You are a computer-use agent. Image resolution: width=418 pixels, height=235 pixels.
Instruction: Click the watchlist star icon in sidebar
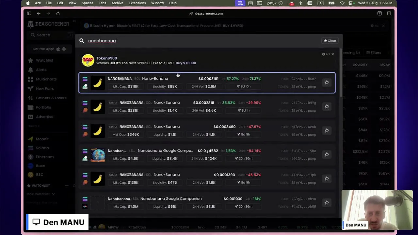pos(30,60)
